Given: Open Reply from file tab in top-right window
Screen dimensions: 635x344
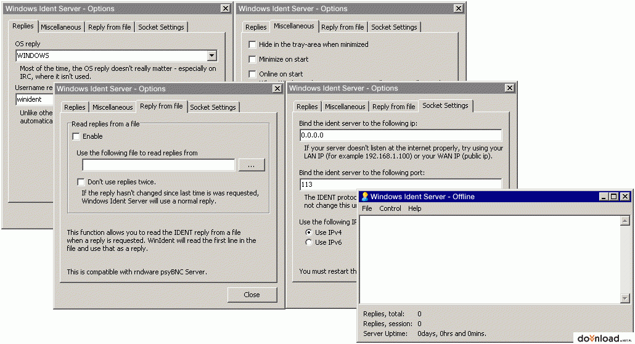Looking at the screenshot, I should (343, 27).
